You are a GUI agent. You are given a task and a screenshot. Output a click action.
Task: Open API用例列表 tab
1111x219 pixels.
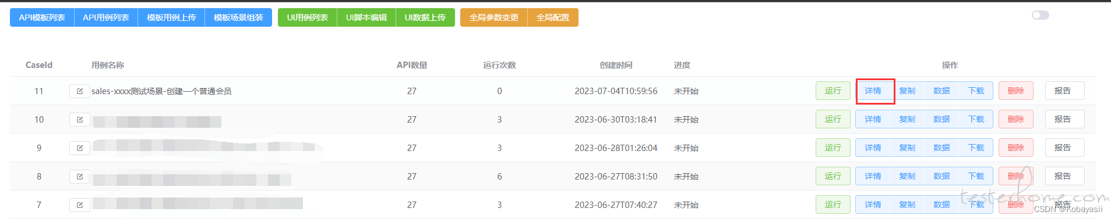[x=106, y=17]
